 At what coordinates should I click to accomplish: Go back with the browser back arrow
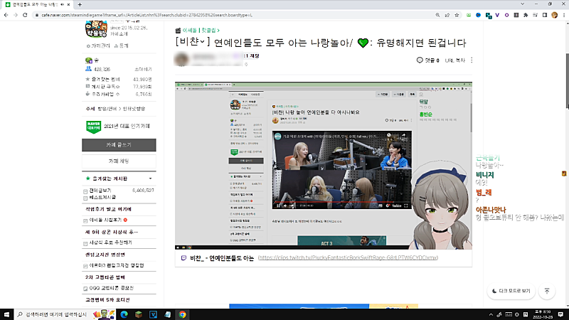tap(6, 15)
